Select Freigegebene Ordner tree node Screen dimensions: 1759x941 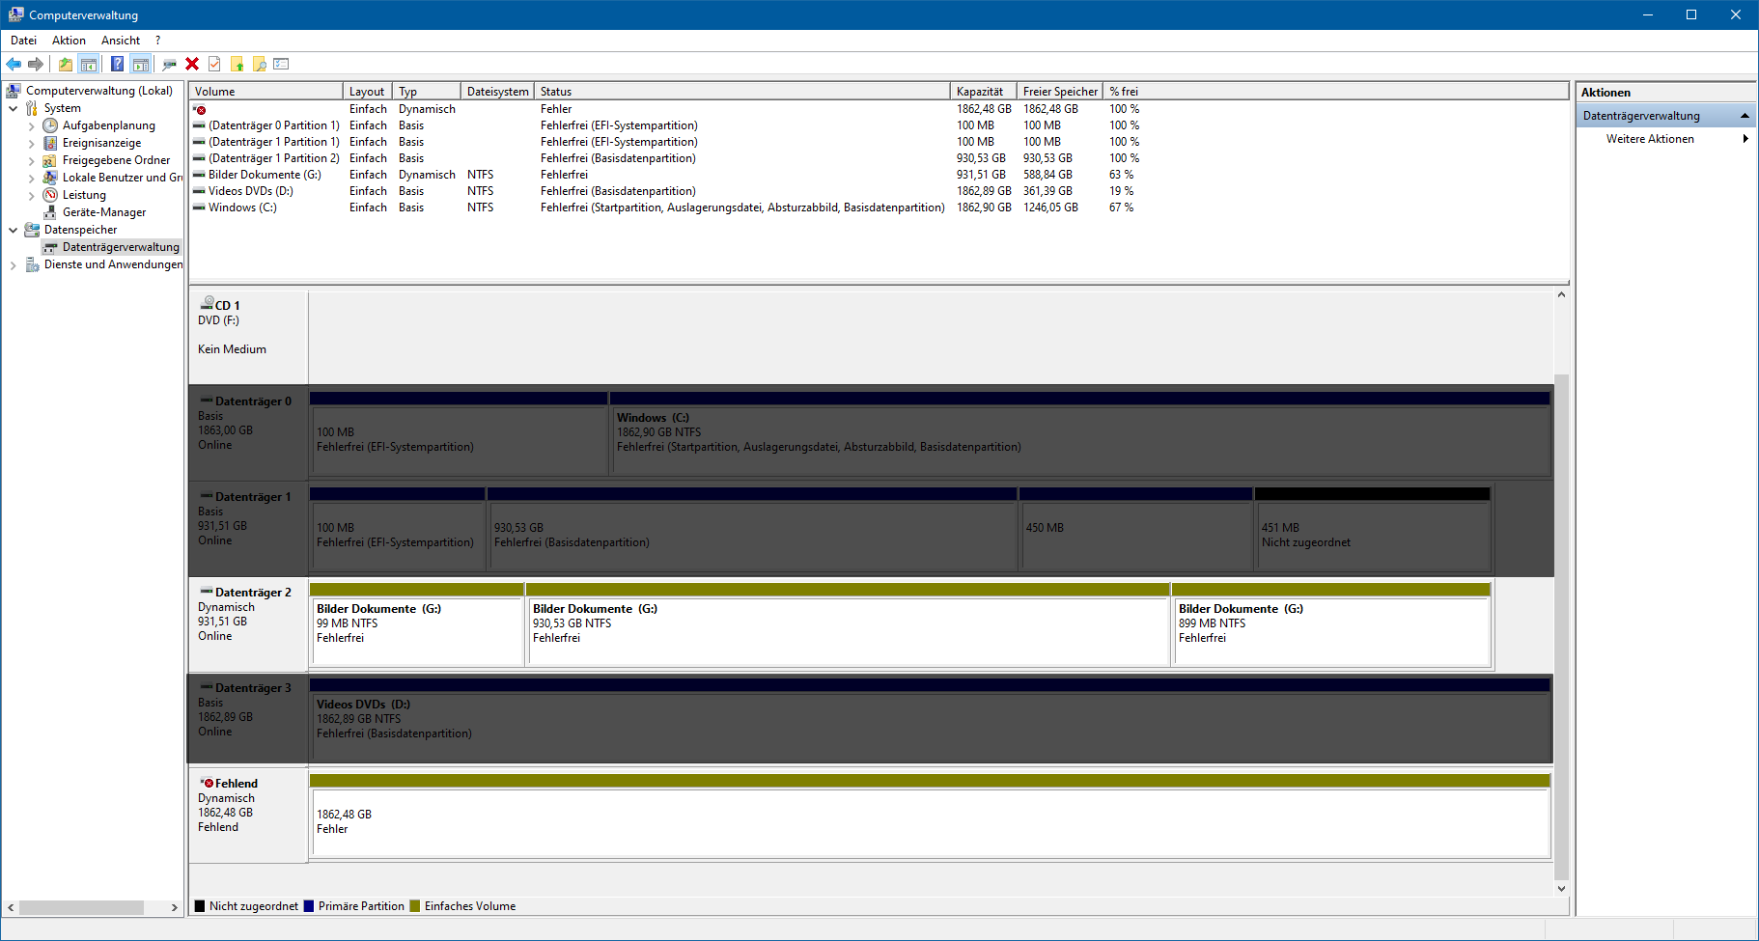tap(116, 160)
